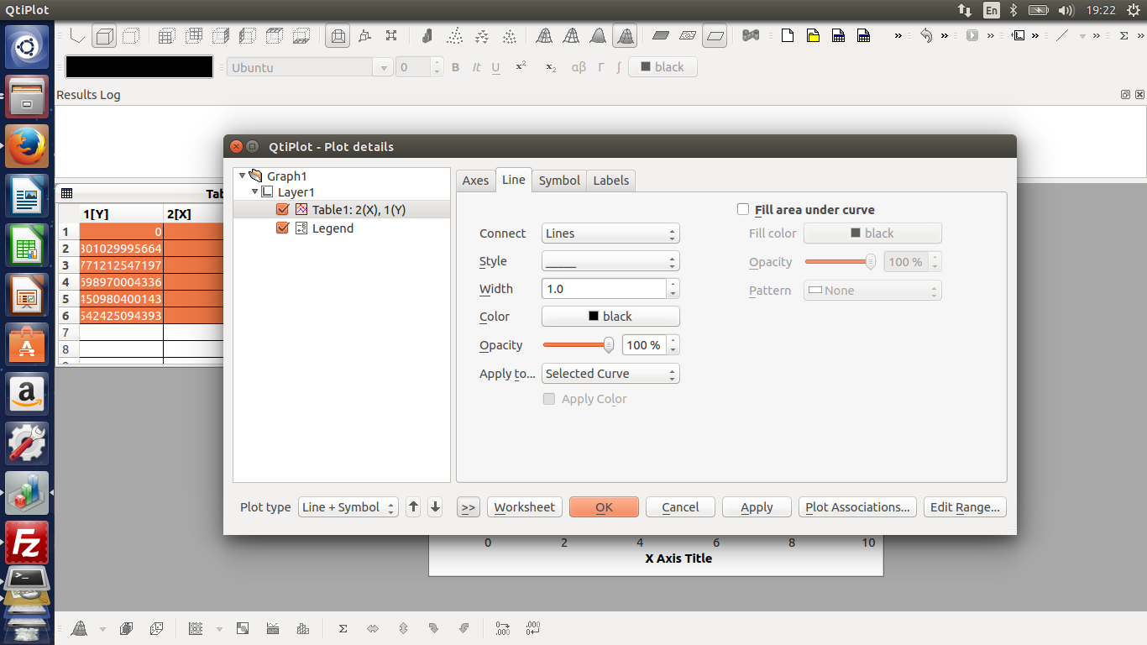Open Firefox from the launcher
Screen dimensions: 1147x645
tap(28, 145)
